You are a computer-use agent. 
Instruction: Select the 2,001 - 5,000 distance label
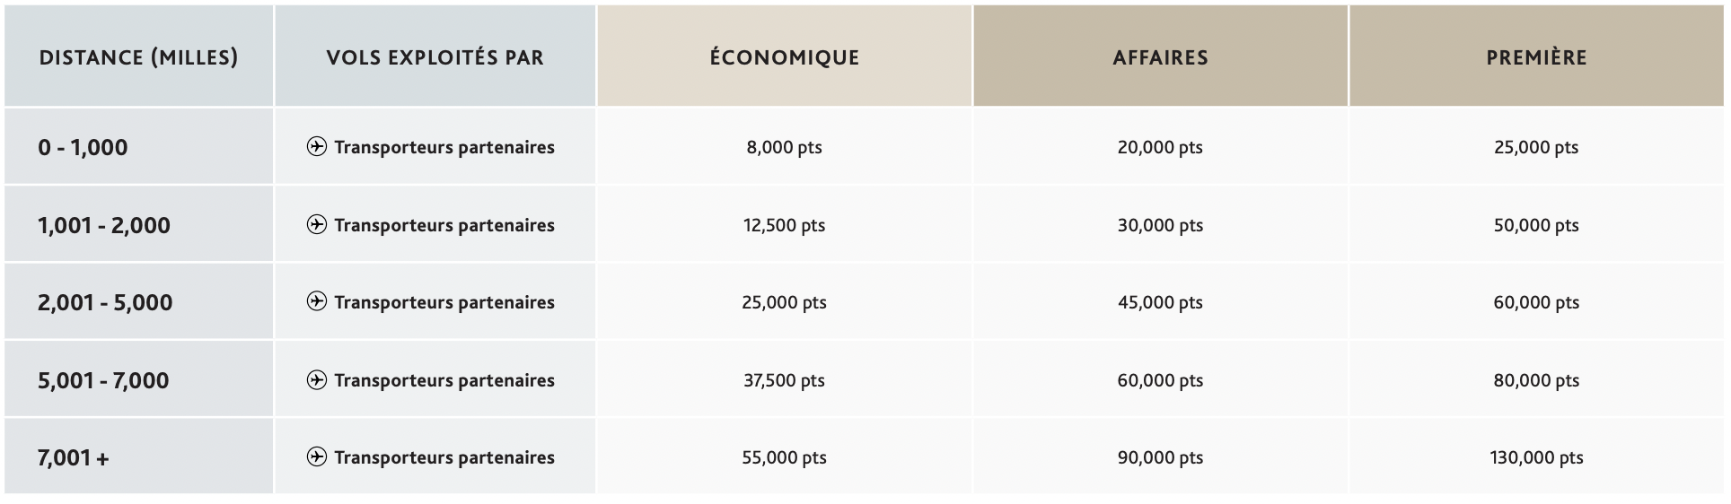(x=105, y=302)
